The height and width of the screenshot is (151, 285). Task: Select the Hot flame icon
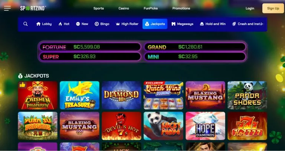point(60,24)
